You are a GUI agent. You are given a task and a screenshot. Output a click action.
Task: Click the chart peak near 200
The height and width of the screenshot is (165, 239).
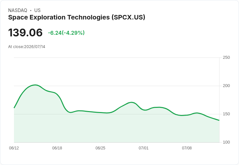tap(35, 85)
